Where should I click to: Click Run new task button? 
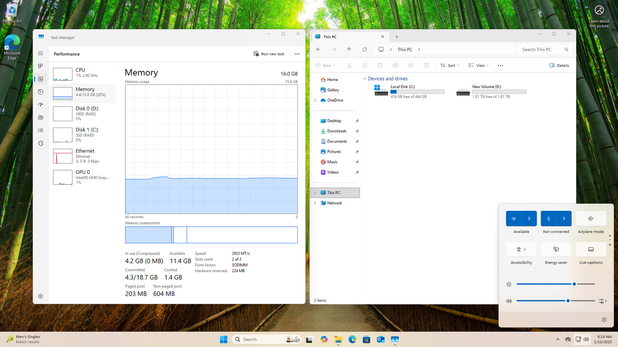pos(269,54)
